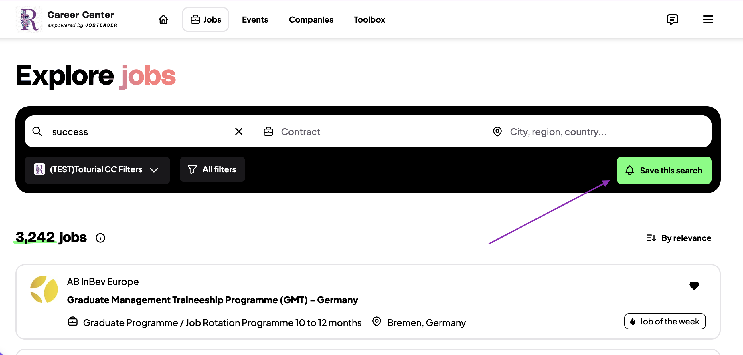Open the hamburger menu
743x355 pixels.
[x=708, y=20]
